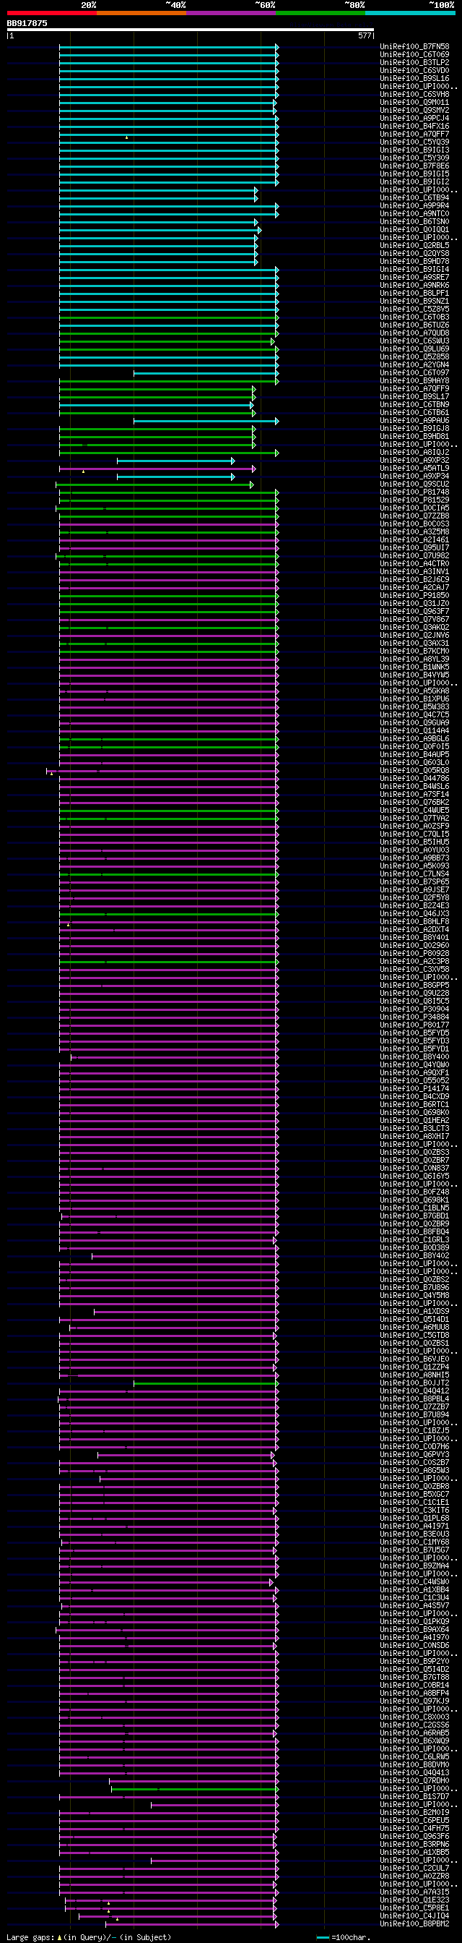Click the UniRef100_A9P9R4 label

coord(414,206)
